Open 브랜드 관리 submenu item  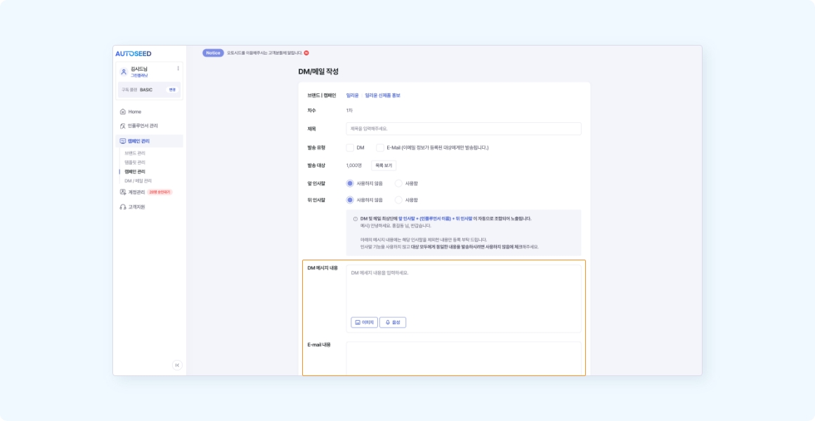click(135, 153)
